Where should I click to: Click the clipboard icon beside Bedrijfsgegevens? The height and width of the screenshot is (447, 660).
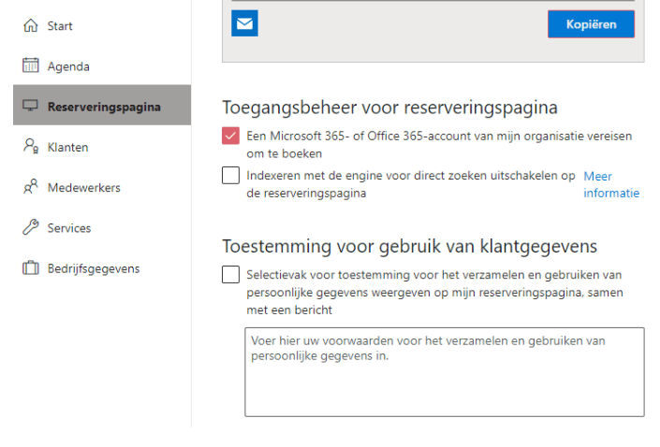pos(30,268)
